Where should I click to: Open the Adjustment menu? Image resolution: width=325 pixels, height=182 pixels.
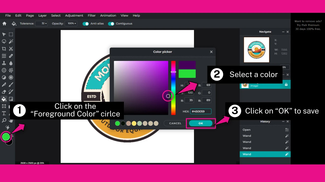click(x=74, y=15)
